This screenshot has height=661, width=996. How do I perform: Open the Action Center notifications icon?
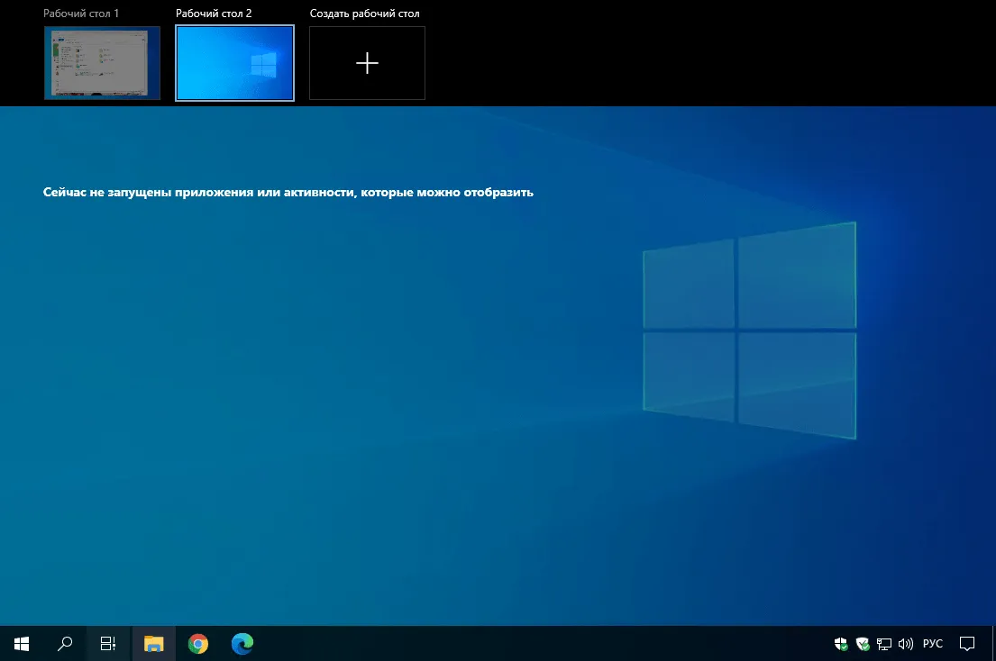coord(967,644)
